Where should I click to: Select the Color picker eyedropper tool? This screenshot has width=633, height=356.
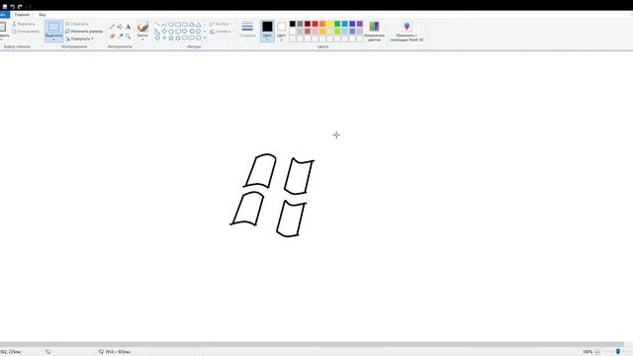tap(120, 37)
